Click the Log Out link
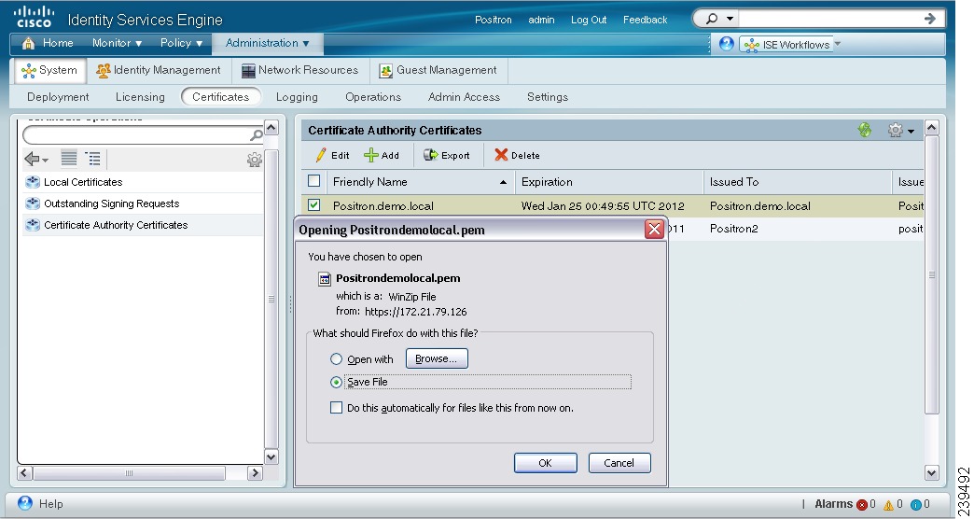The height and width of the screenshot is (519, 974). click(x=589, y=20)
